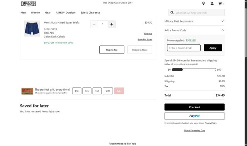Choose the $10 gift card amount
Screen dimensions: 247x146
(77, 91)
